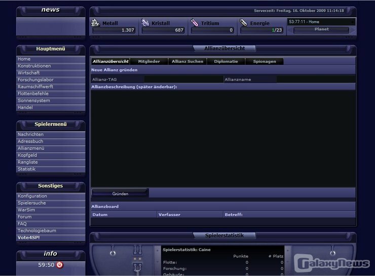Switch to the Mitglieder tab
This screenshot has width=375, height=276.
coord(149,61)
